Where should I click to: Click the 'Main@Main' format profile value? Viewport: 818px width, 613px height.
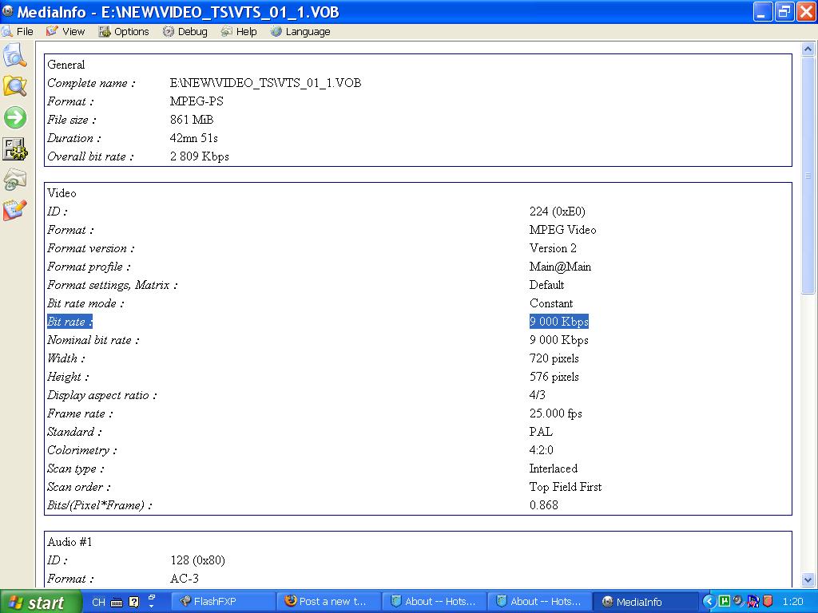(x=560, y=267)
